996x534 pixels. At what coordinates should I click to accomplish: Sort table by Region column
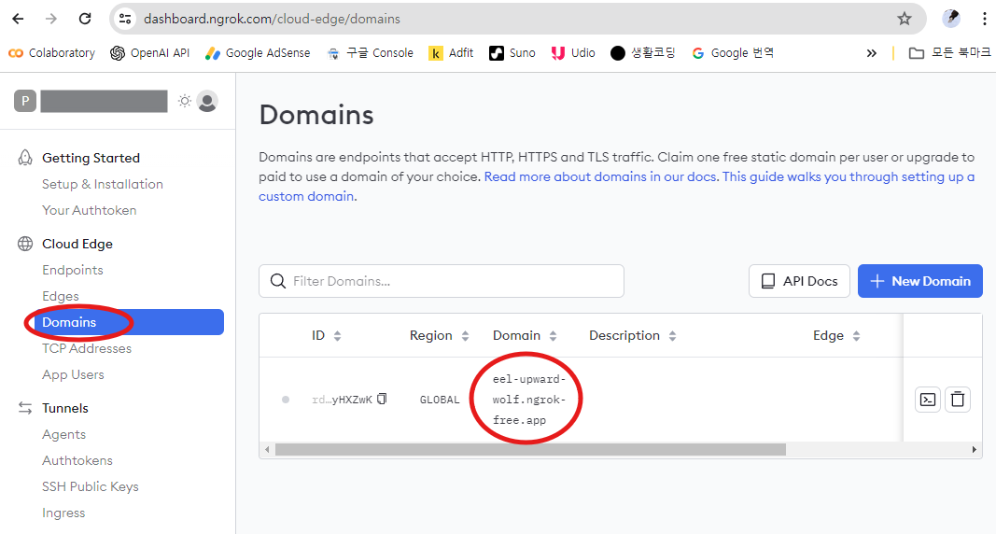pos(439,335)
